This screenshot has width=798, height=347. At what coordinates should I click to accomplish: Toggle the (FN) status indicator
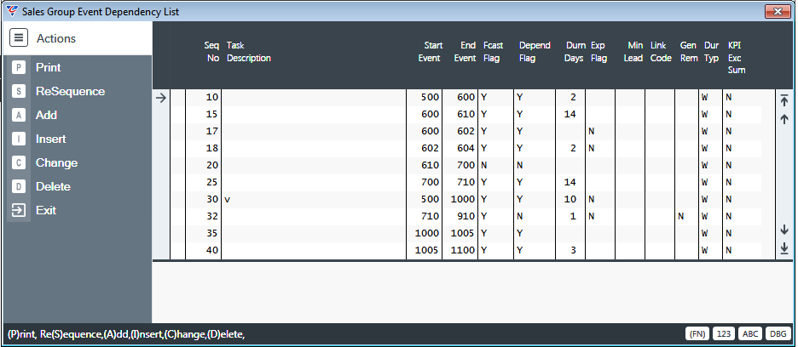coord(697,333)
